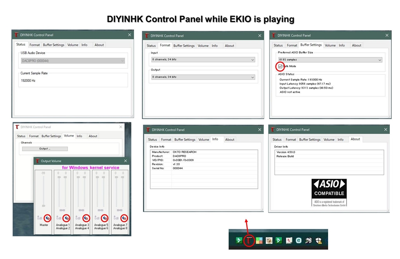This screenshot has width=400, height=259.
Task: Click the T logo in Output Volume title bar
Action: point(37,161)
